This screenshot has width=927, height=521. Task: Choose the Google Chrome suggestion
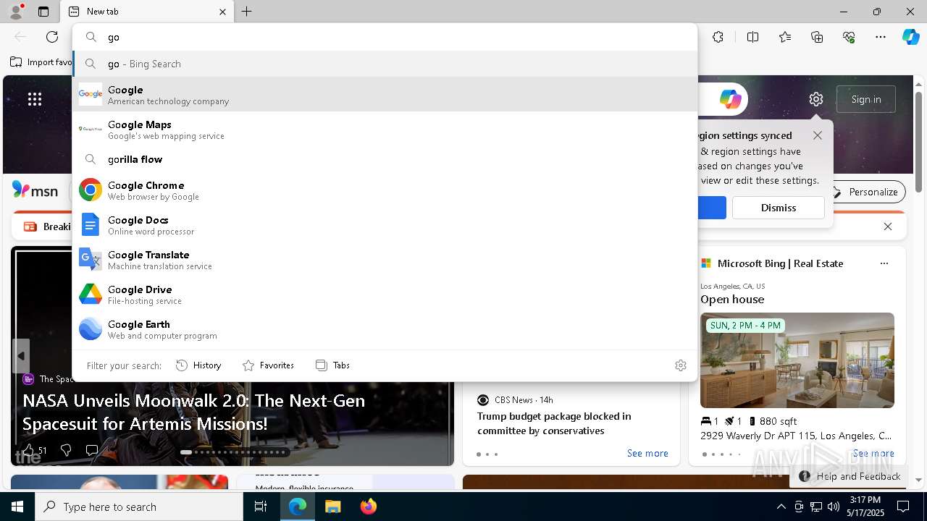click(x=385, y=190)
